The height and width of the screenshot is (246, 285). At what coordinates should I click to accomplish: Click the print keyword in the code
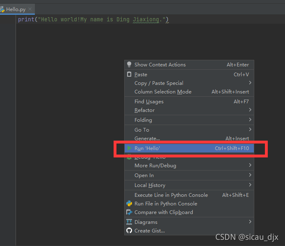26,19
